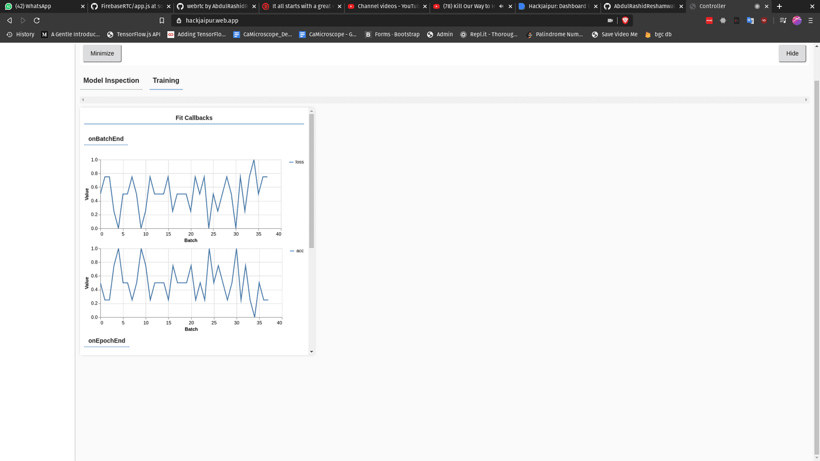Viewport: 820px width, 461px height.
Task: Open Adding TensorFlo... bookmark
Action: click(x=196, y=34)
